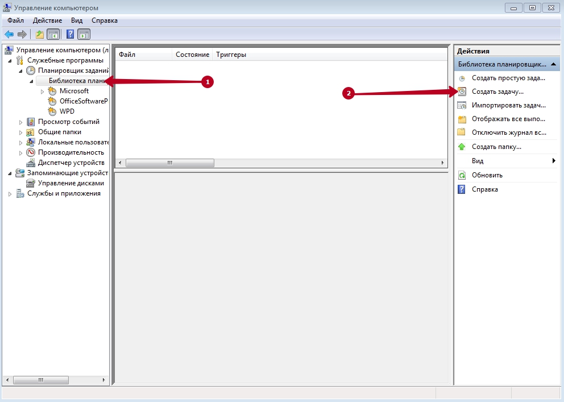Click the Служебные программы tools icon

click(20, 60)
